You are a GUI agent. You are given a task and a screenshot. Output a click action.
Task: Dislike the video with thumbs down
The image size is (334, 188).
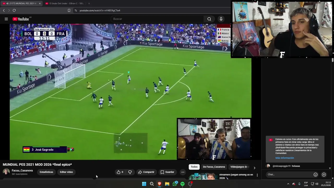coord(130,172)
